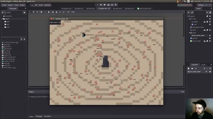Click the group children icon in canvas toolbar
Screen dimensions: 213x119
60,12
